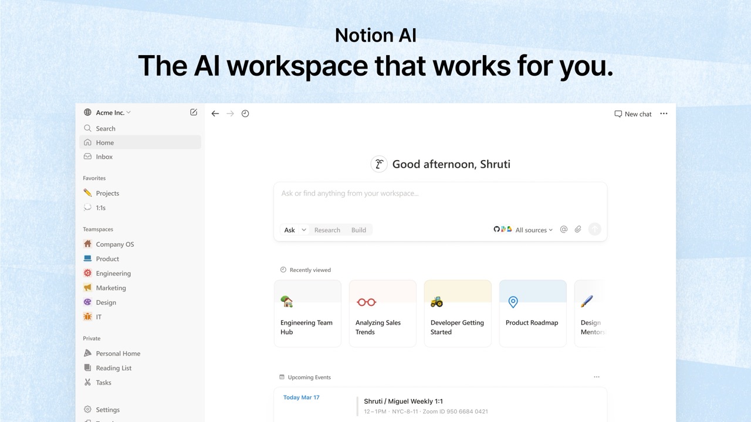Open the Engineering teamspace
Image resolution: width=751 pixels, height=422 pixels.
pos(113,273)
